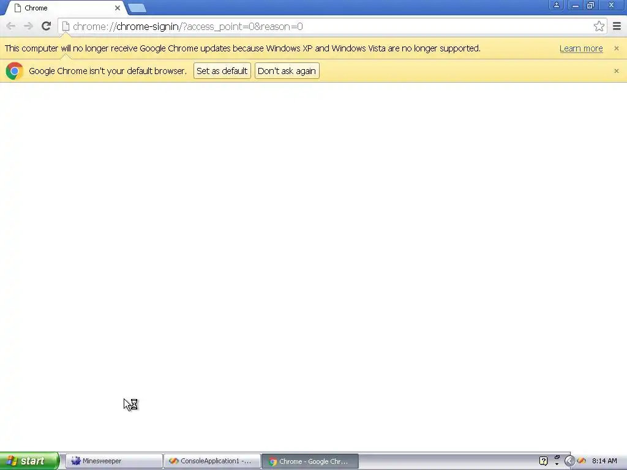The width and height of the screenshot is (627, 470).
Task: Open the Chrome user profile button
Action: pyautogui.click(x=556, y=5)
